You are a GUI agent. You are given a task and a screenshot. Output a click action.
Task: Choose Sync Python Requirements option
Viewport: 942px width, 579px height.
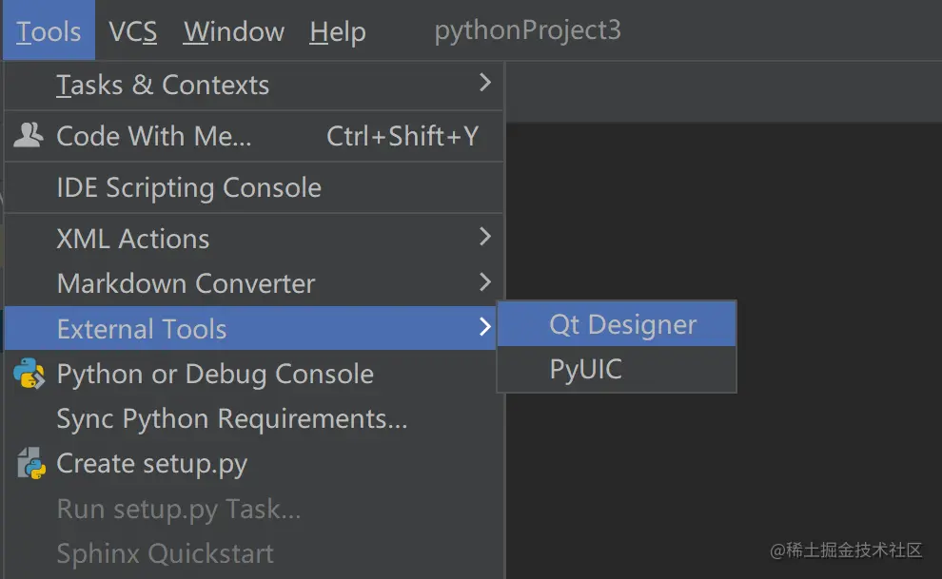tap(231, 418)
